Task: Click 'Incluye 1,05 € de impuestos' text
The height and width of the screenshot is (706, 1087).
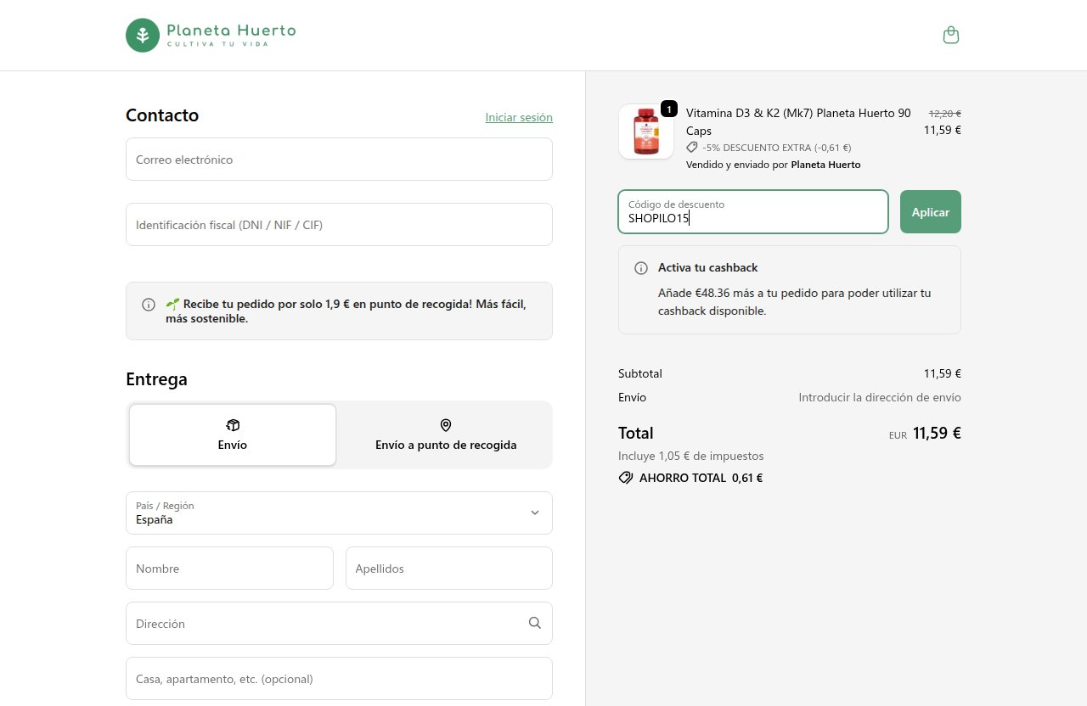Action: pyautogui.click(x=691, y=456)
